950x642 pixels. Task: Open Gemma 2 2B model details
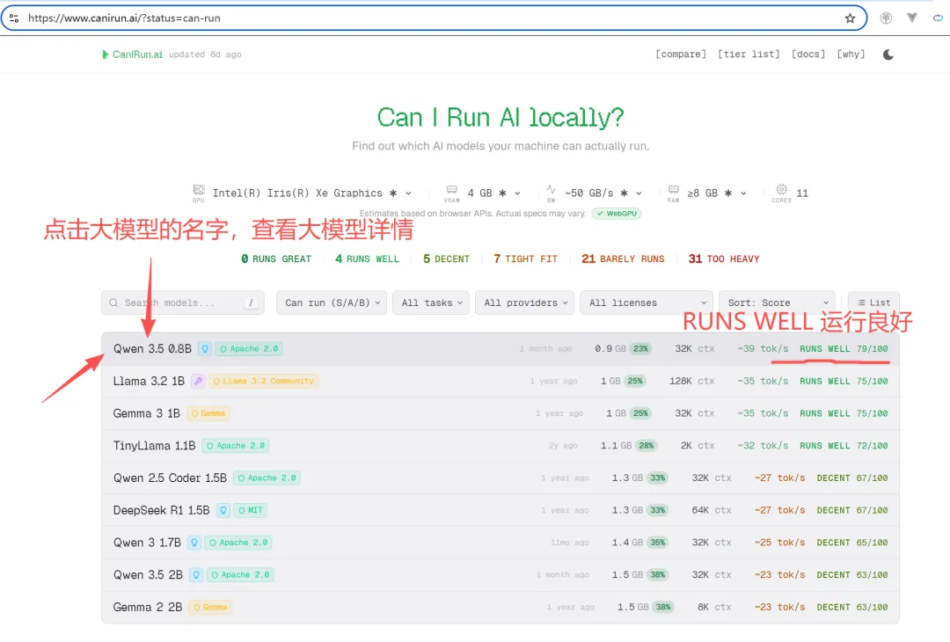[x=148, y=607]
